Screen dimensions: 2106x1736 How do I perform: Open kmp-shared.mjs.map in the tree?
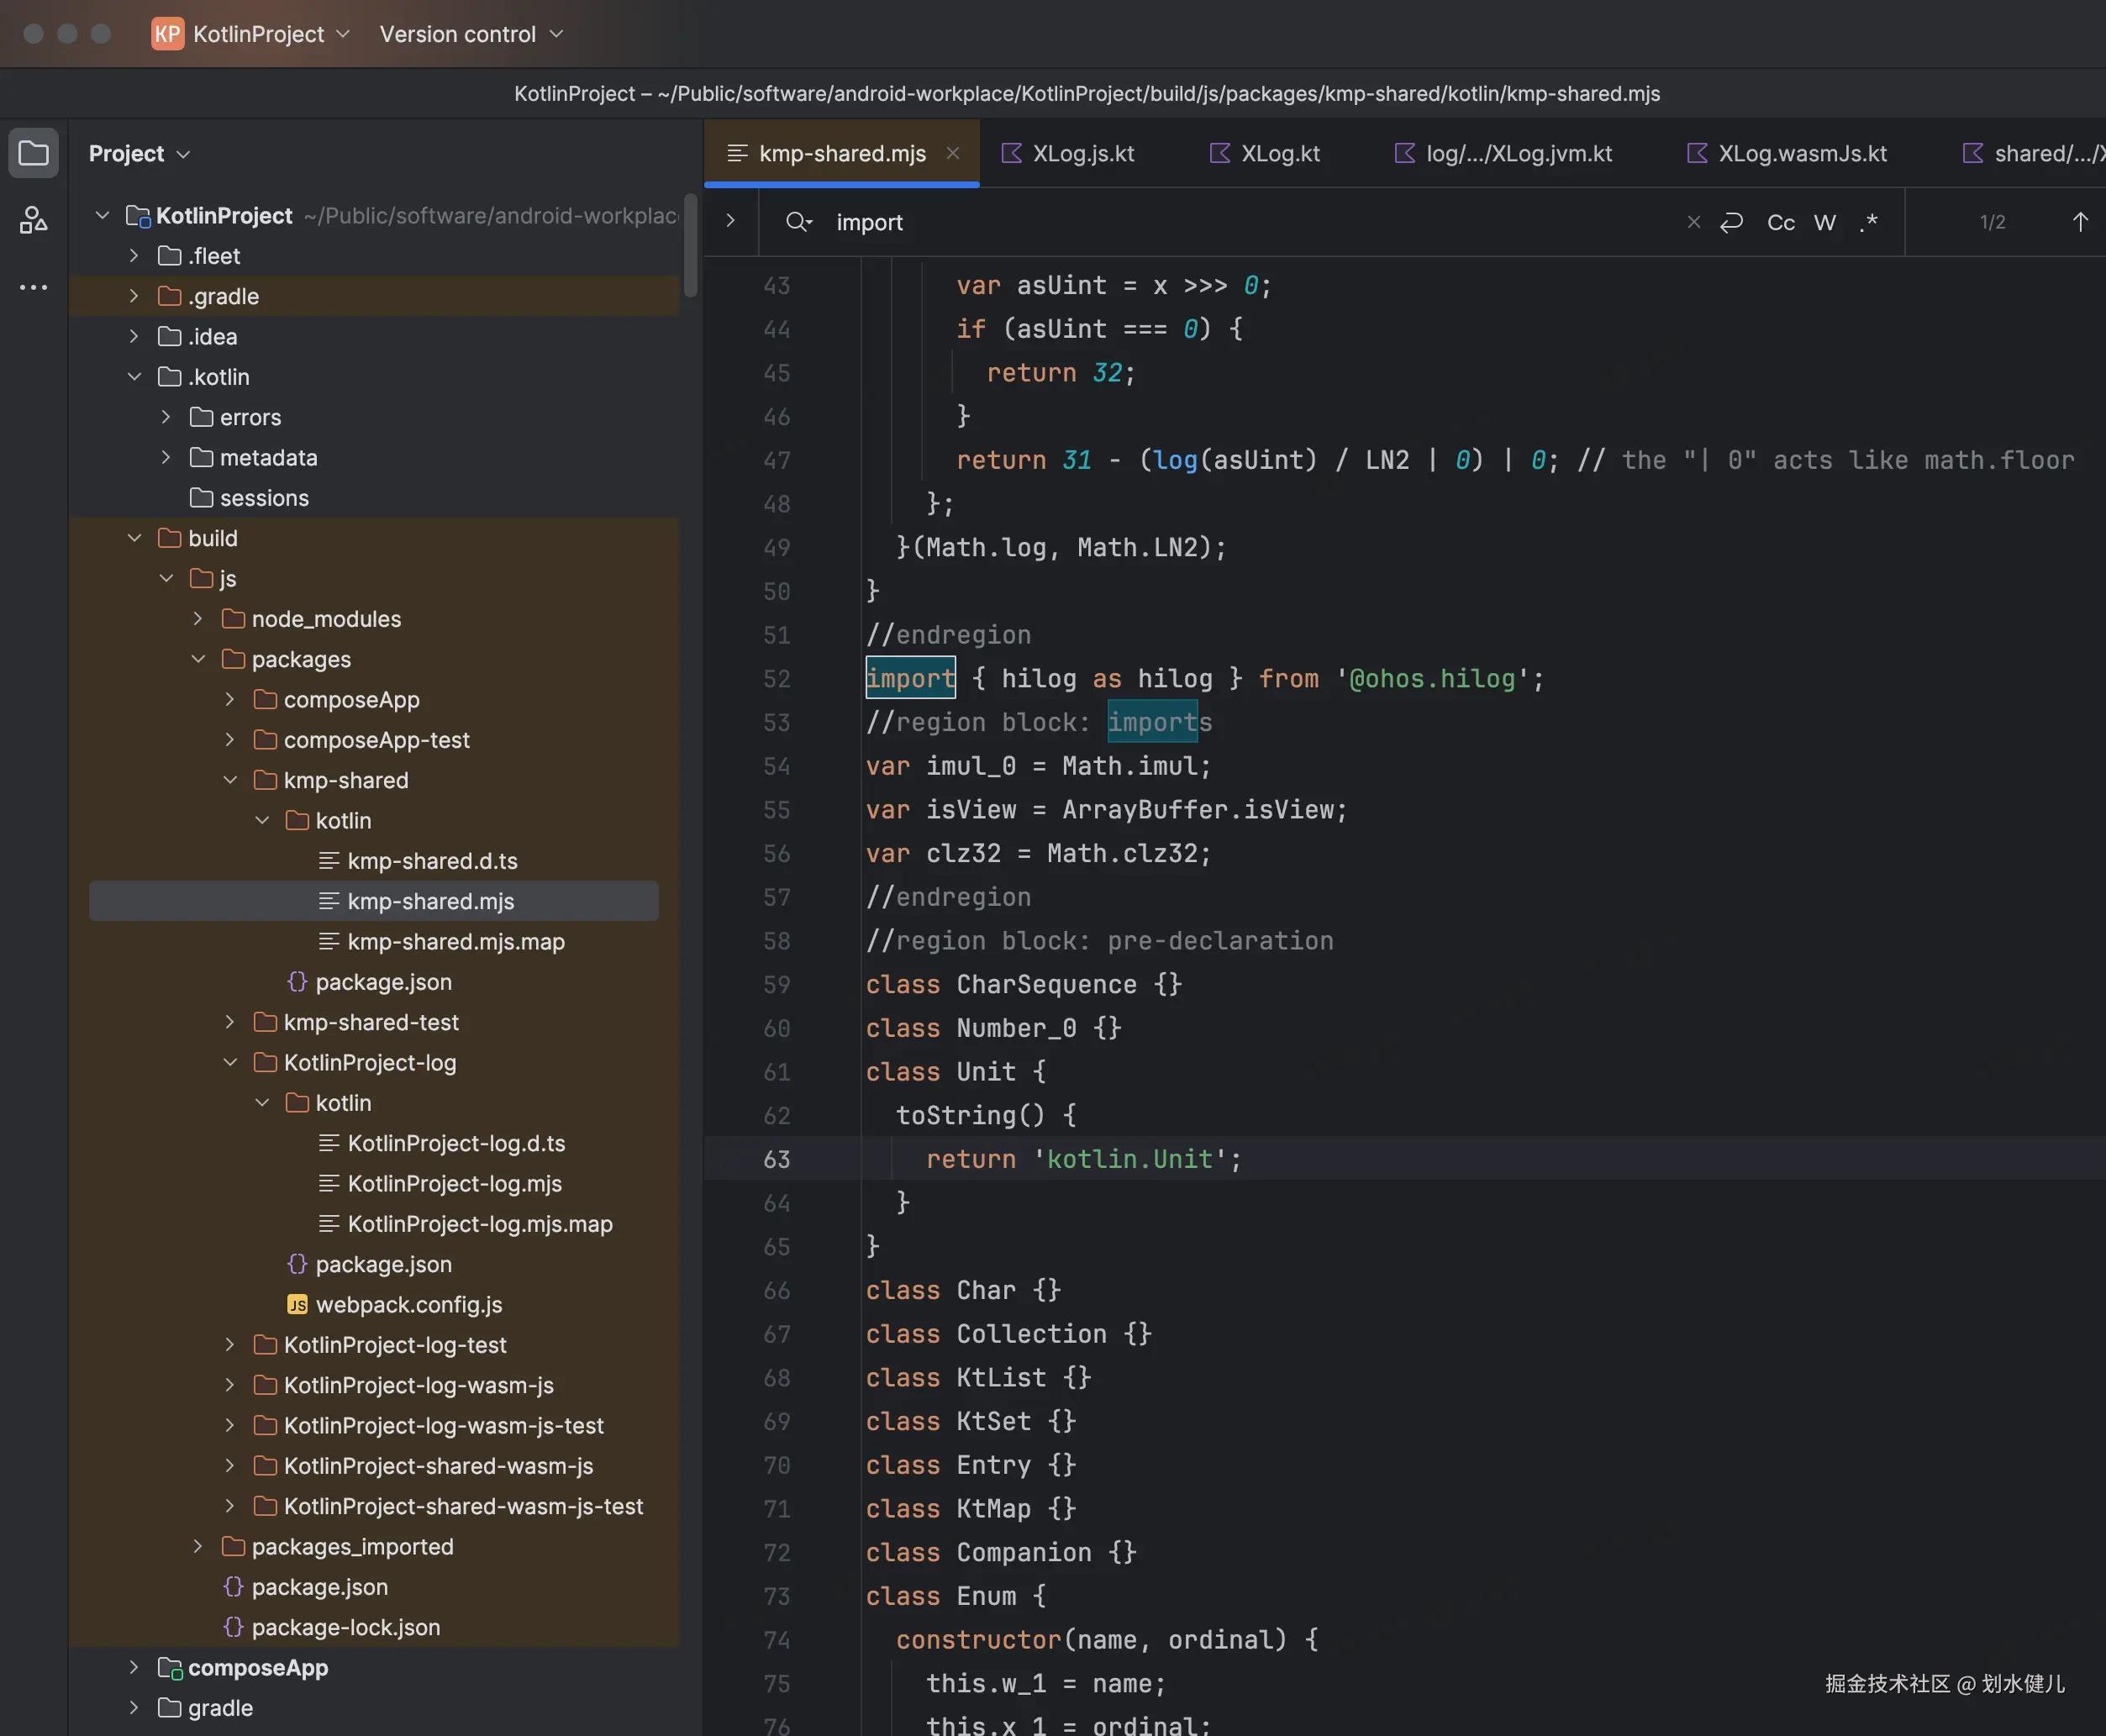pos(456,942)
